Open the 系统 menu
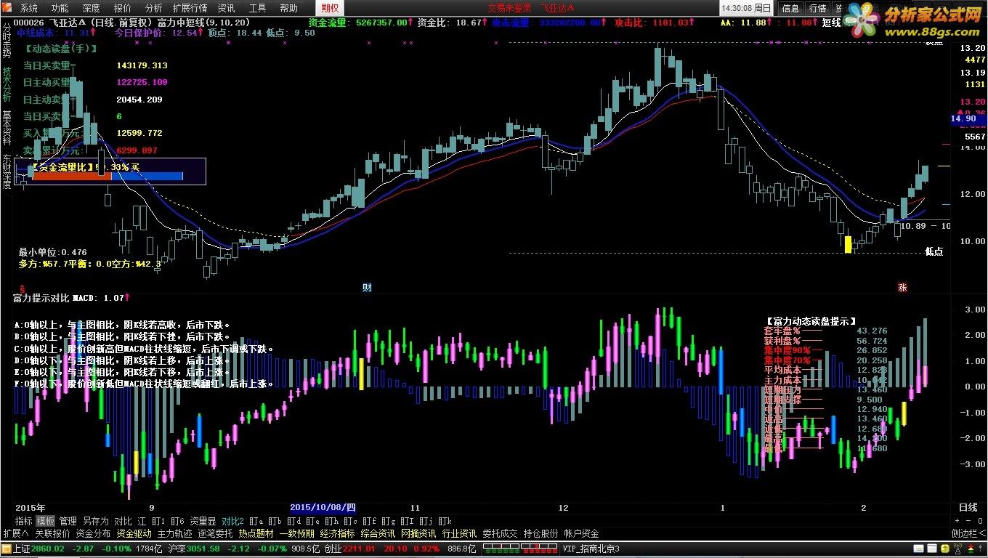The width and height of the screenshot is (988, 558). pos(29,8)
